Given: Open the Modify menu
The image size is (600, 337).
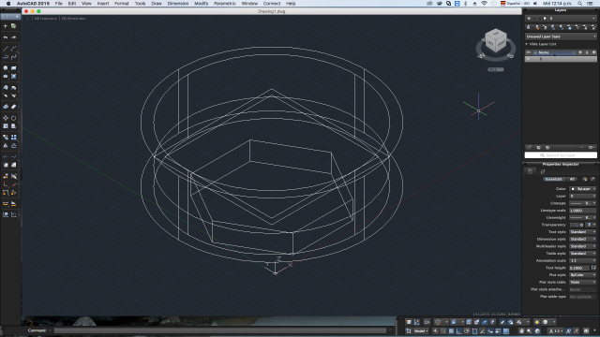Looking at the screenshot, I should tap(201, 4).
